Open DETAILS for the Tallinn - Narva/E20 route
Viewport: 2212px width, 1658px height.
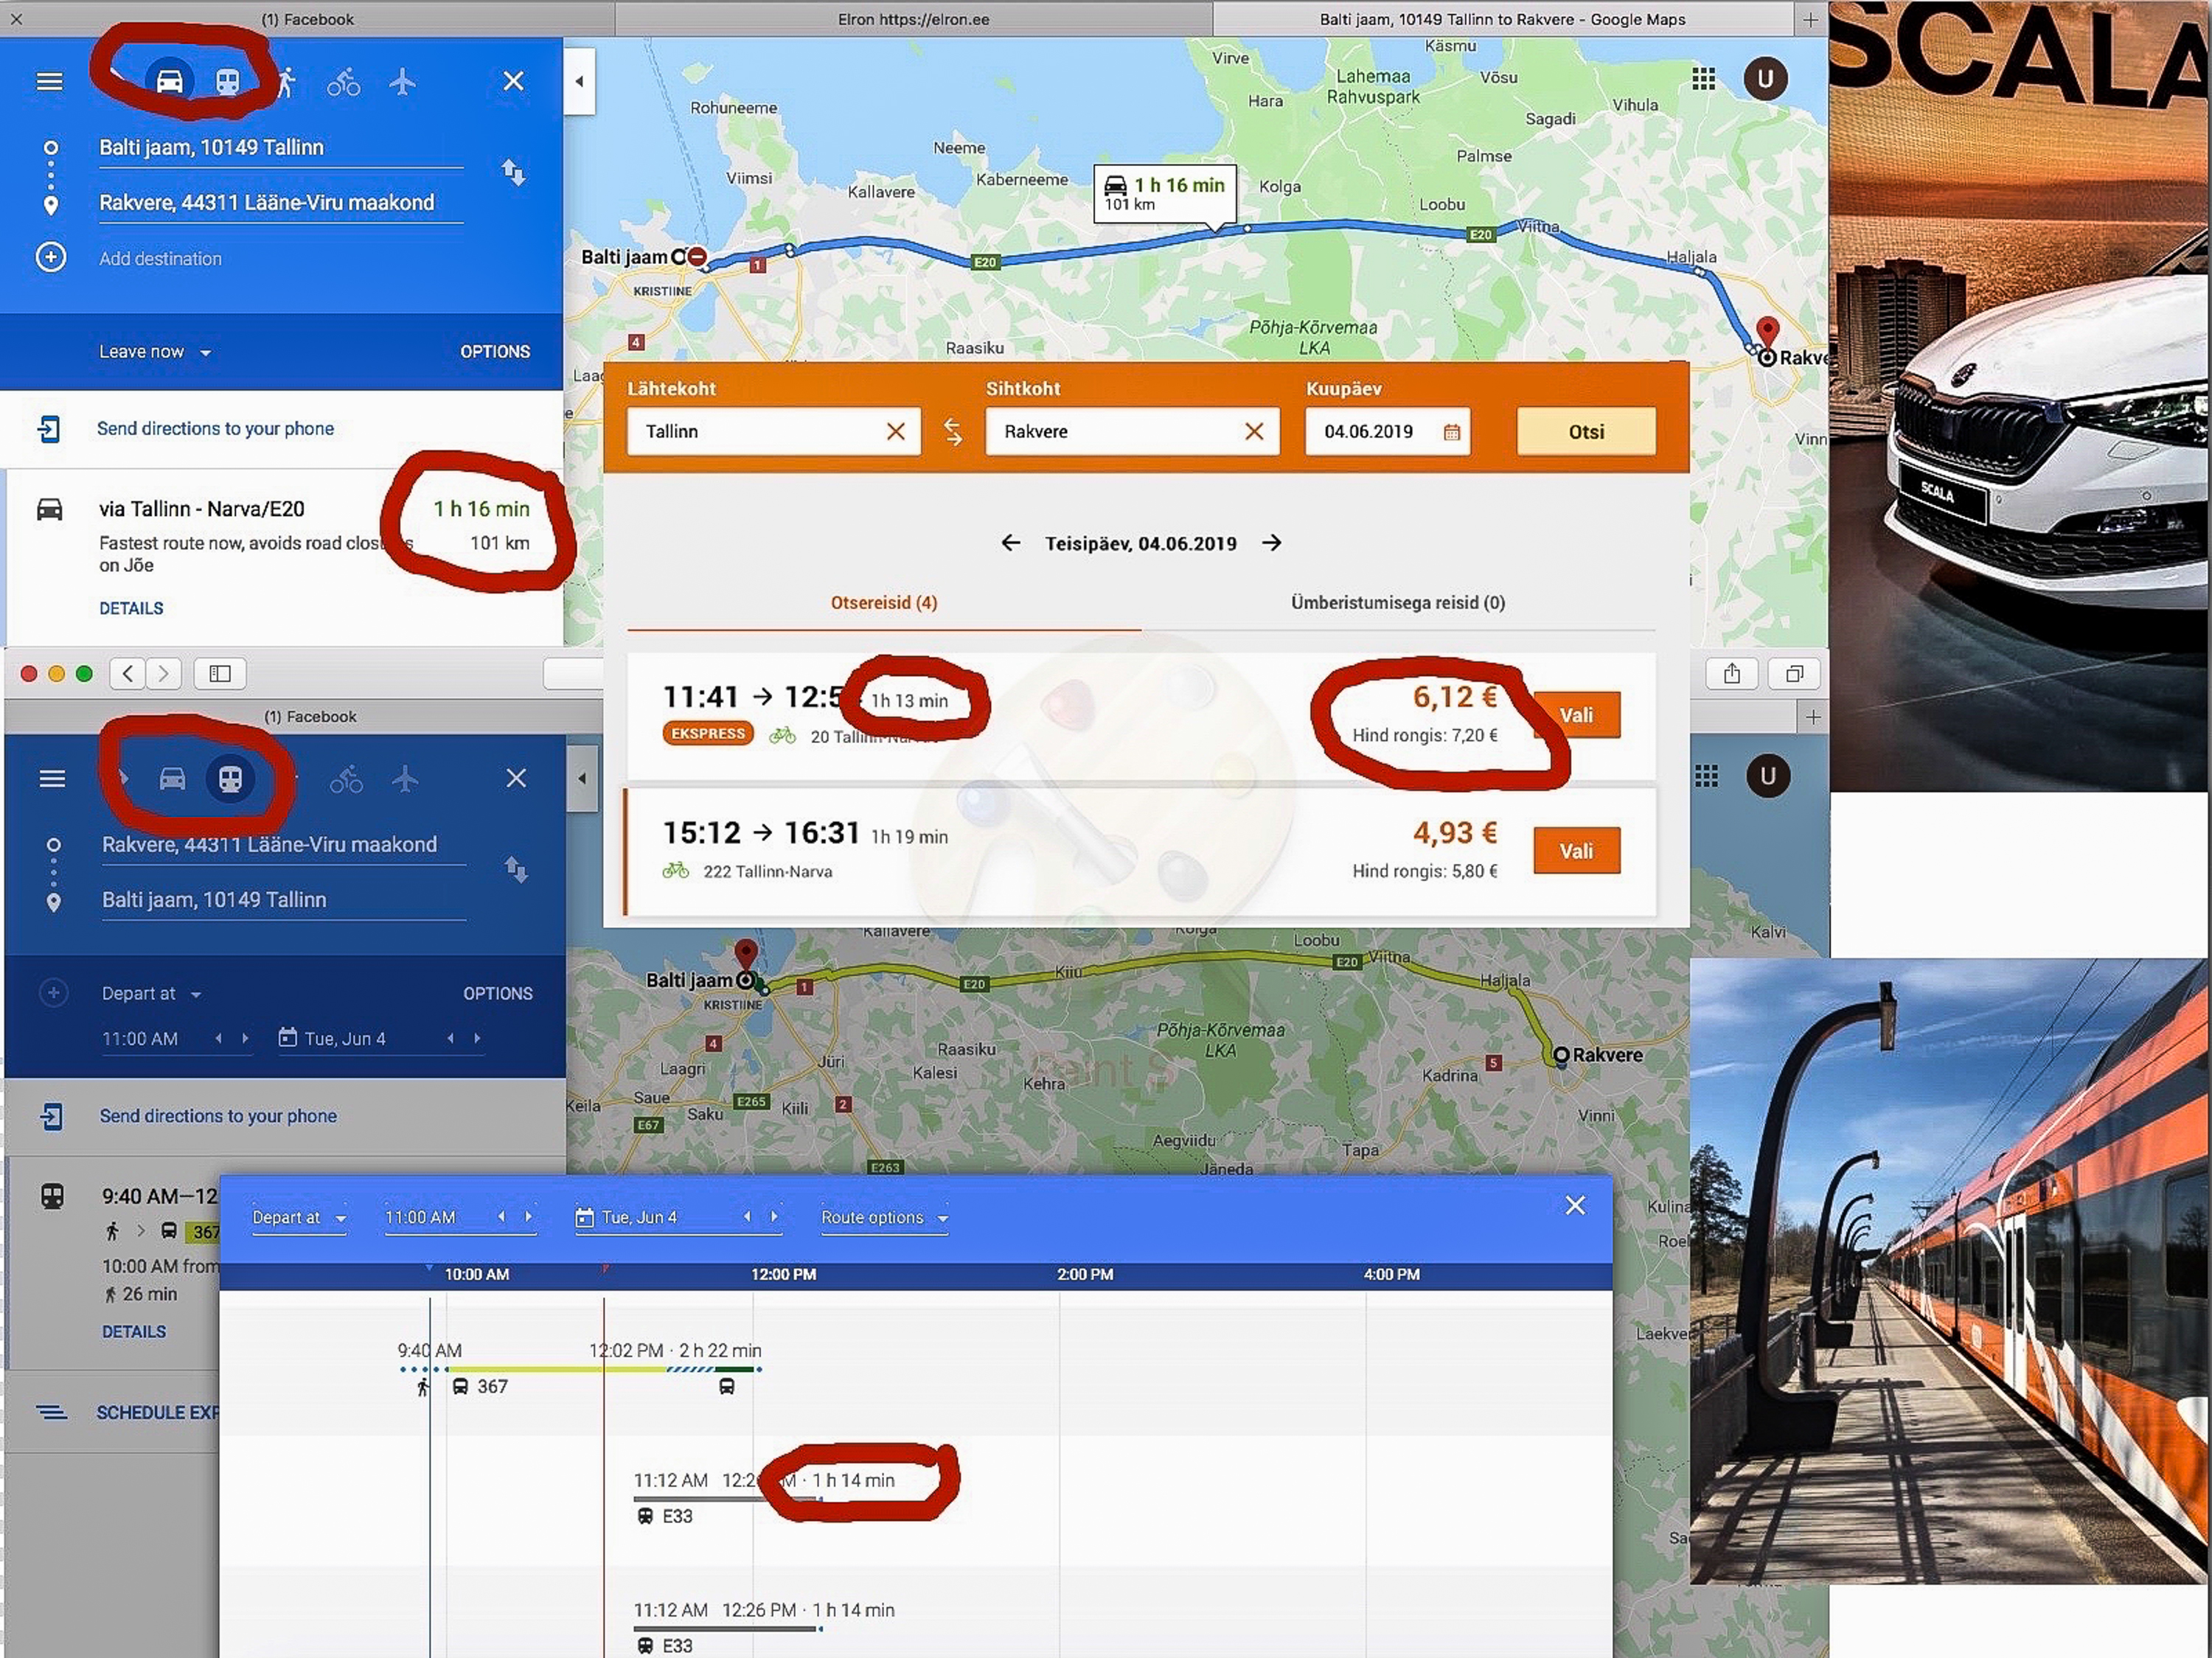131,608
